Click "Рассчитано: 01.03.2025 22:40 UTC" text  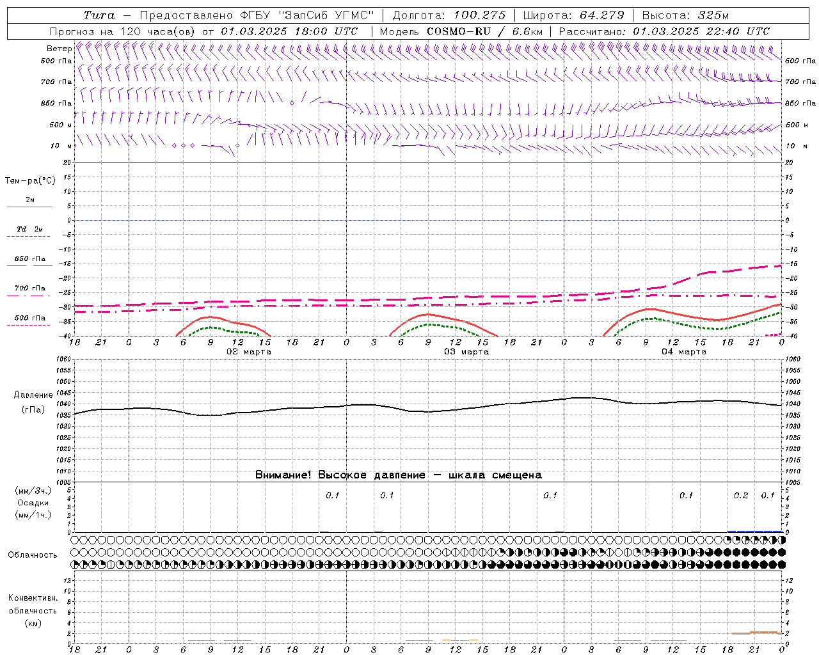[x=664, y=31]
